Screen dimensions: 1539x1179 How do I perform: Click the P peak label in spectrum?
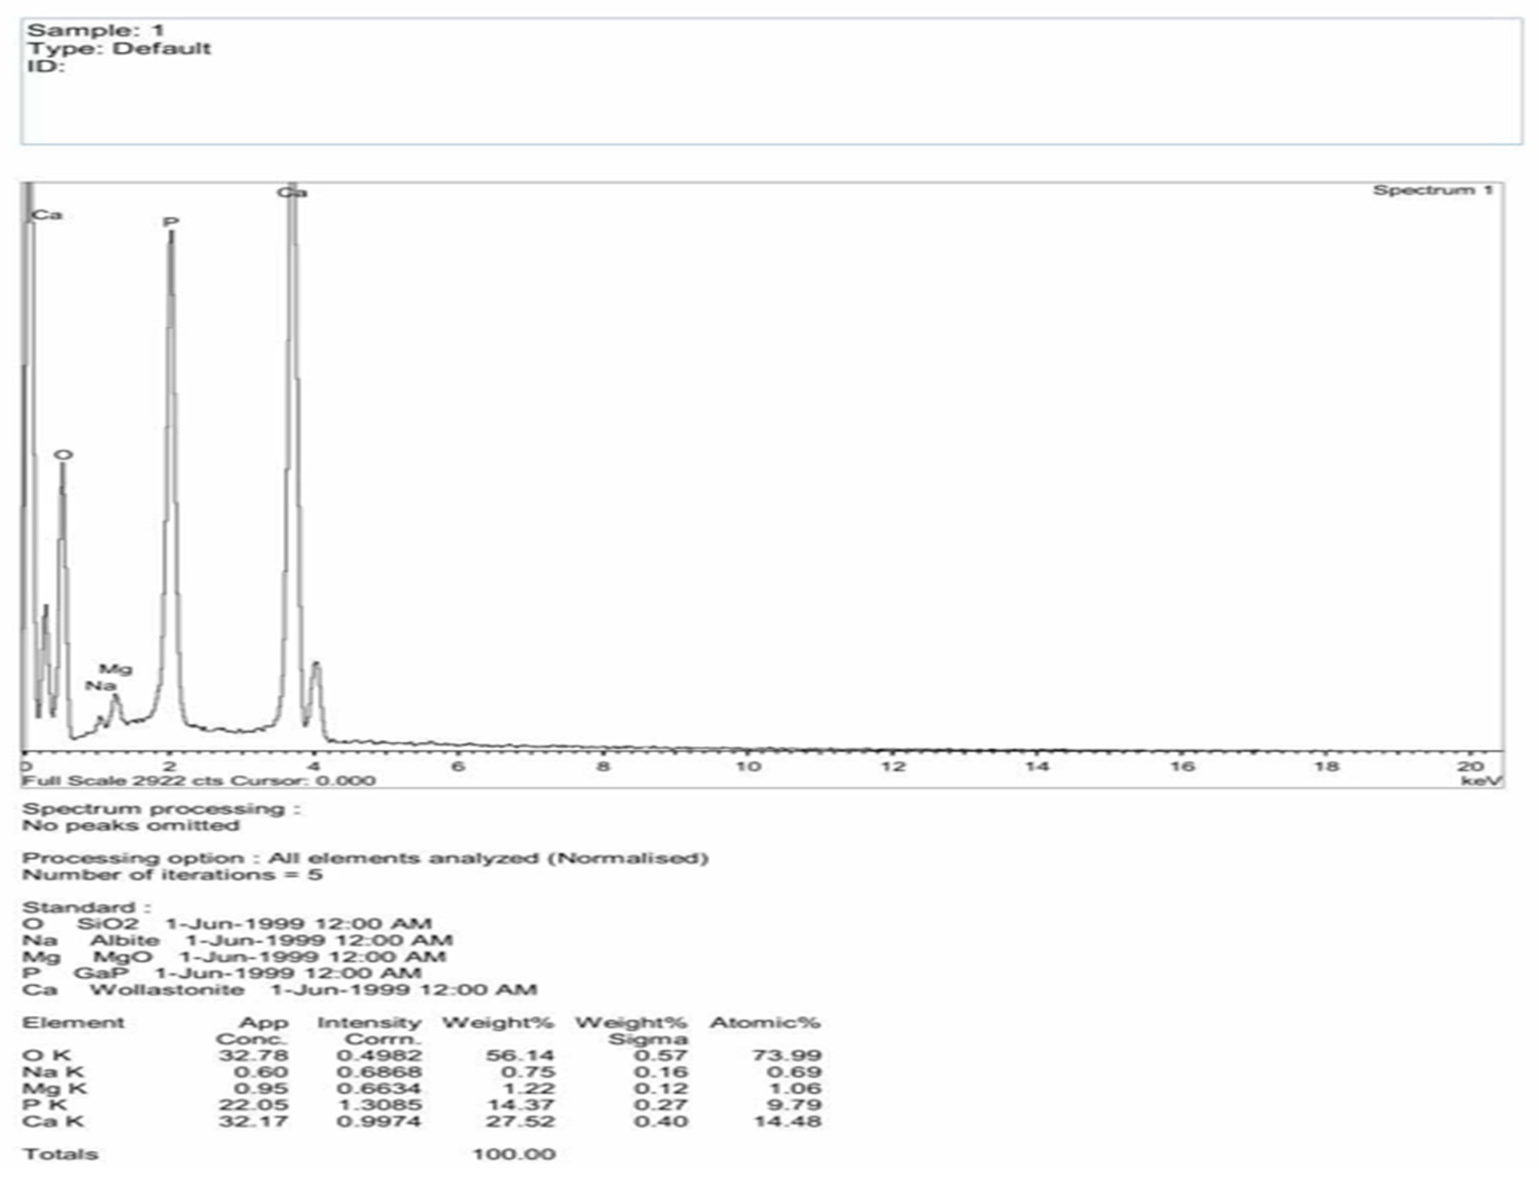tap(171, 222)
